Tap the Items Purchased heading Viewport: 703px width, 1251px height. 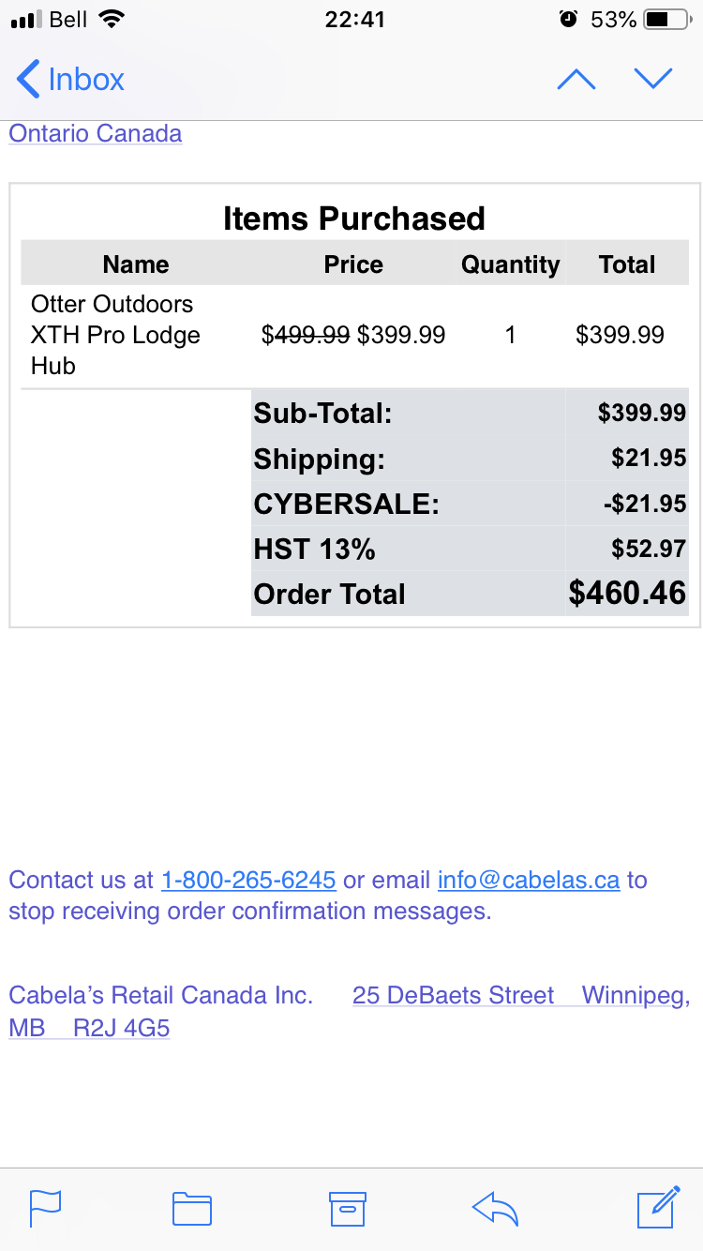pos(354,218)
